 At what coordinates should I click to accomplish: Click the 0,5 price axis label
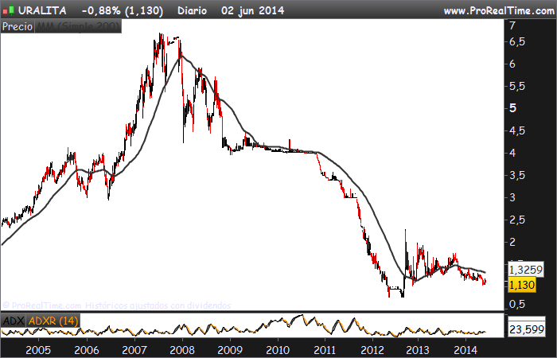point(517,305)
